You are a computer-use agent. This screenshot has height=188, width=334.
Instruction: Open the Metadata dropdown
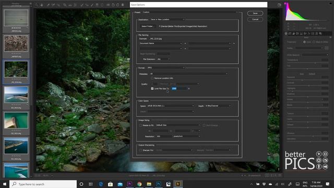[189, 74]
